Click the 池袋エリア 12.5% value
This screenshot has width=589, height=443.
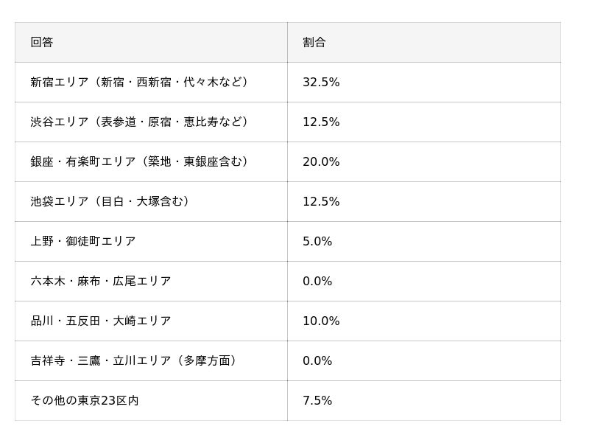coord(321,202)
